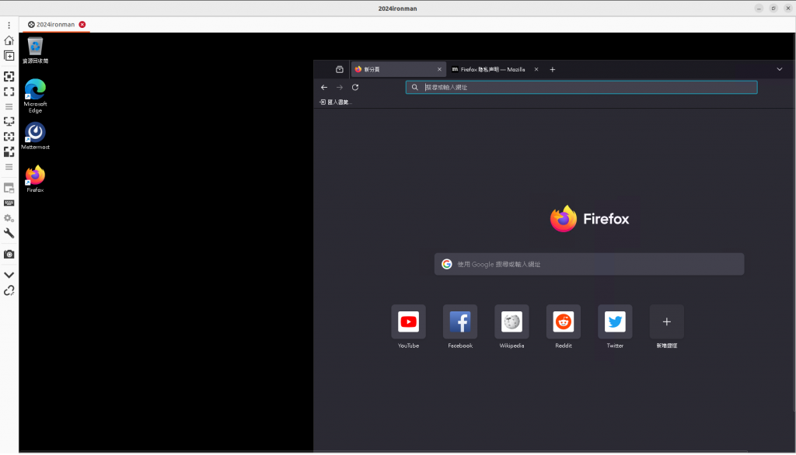Expand the list all tabs dropdown chevron
The height and width of the screenshot is (455, 796).
[x=779, y=70]
